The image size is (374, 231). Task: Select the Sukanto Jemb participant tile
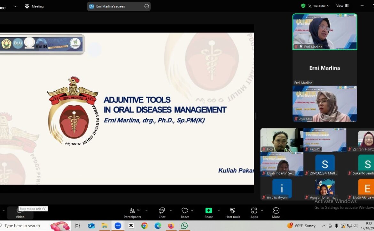pyautogui.click(x=361, y=164)
